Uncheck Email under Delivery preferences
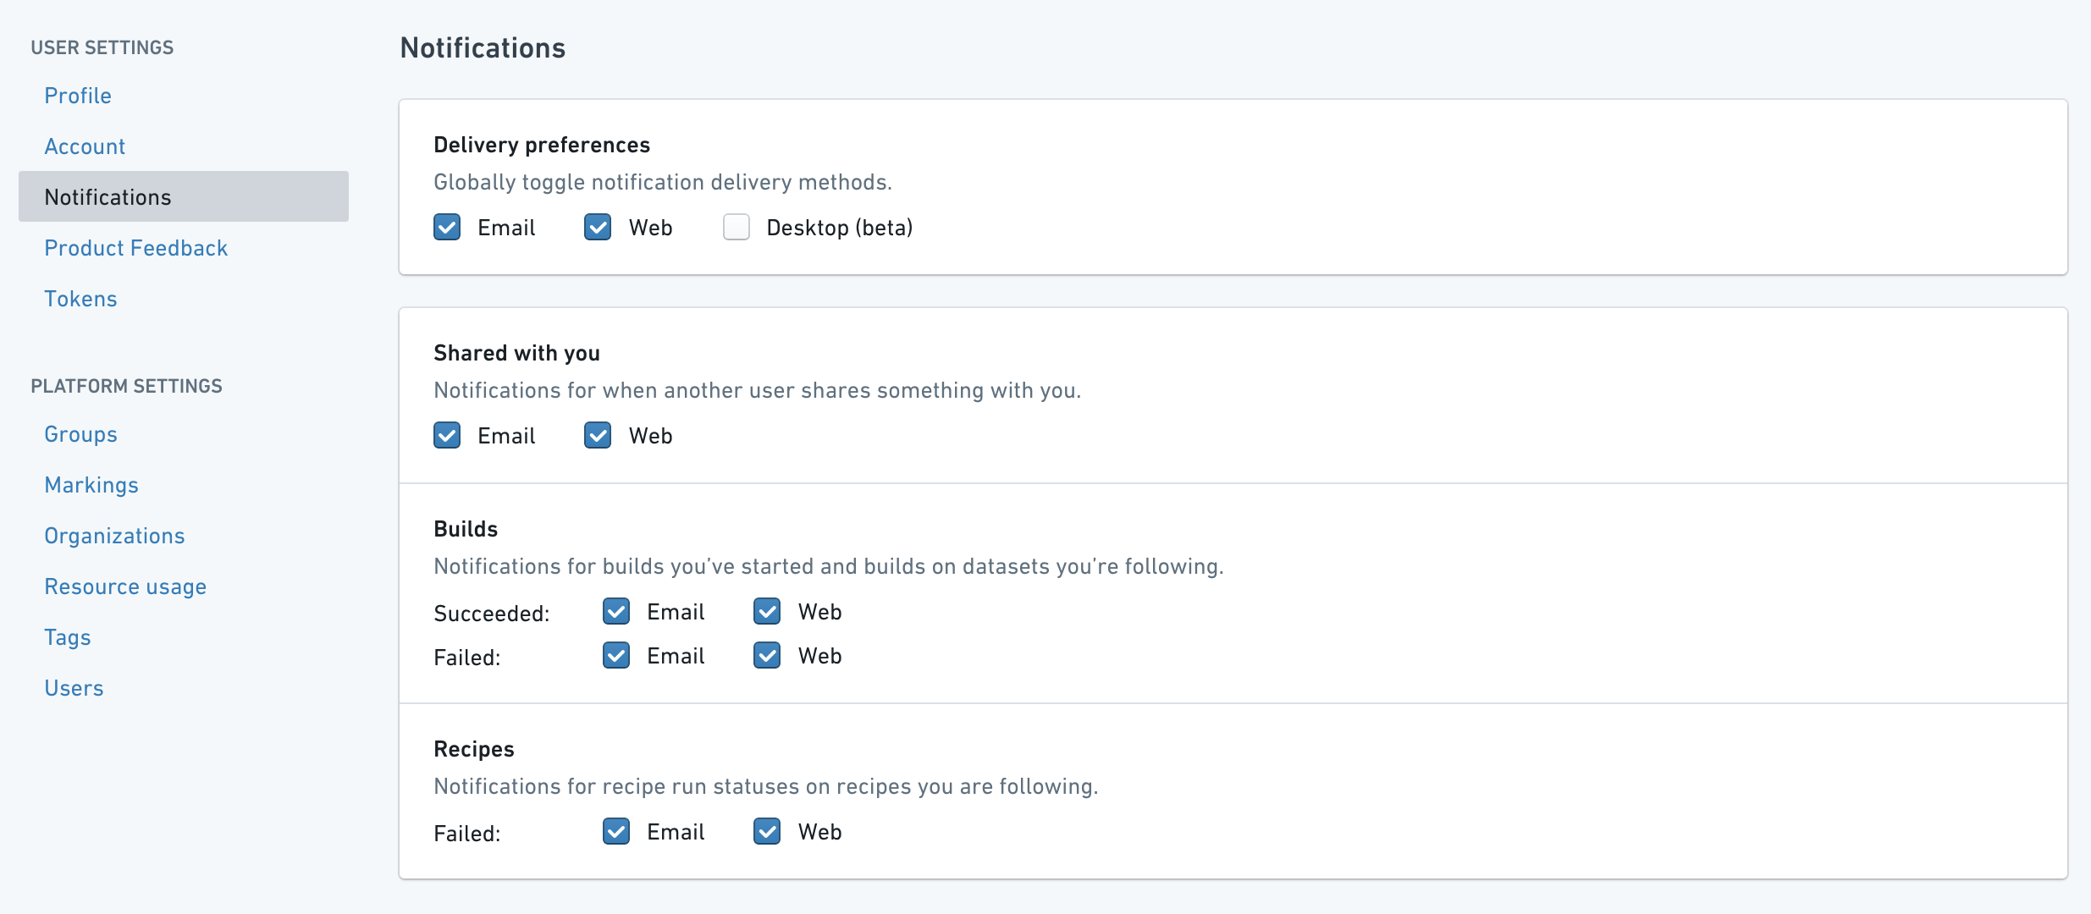Image resolution: width=2091 pixels, height=914 pixels. tap(447, 228)
